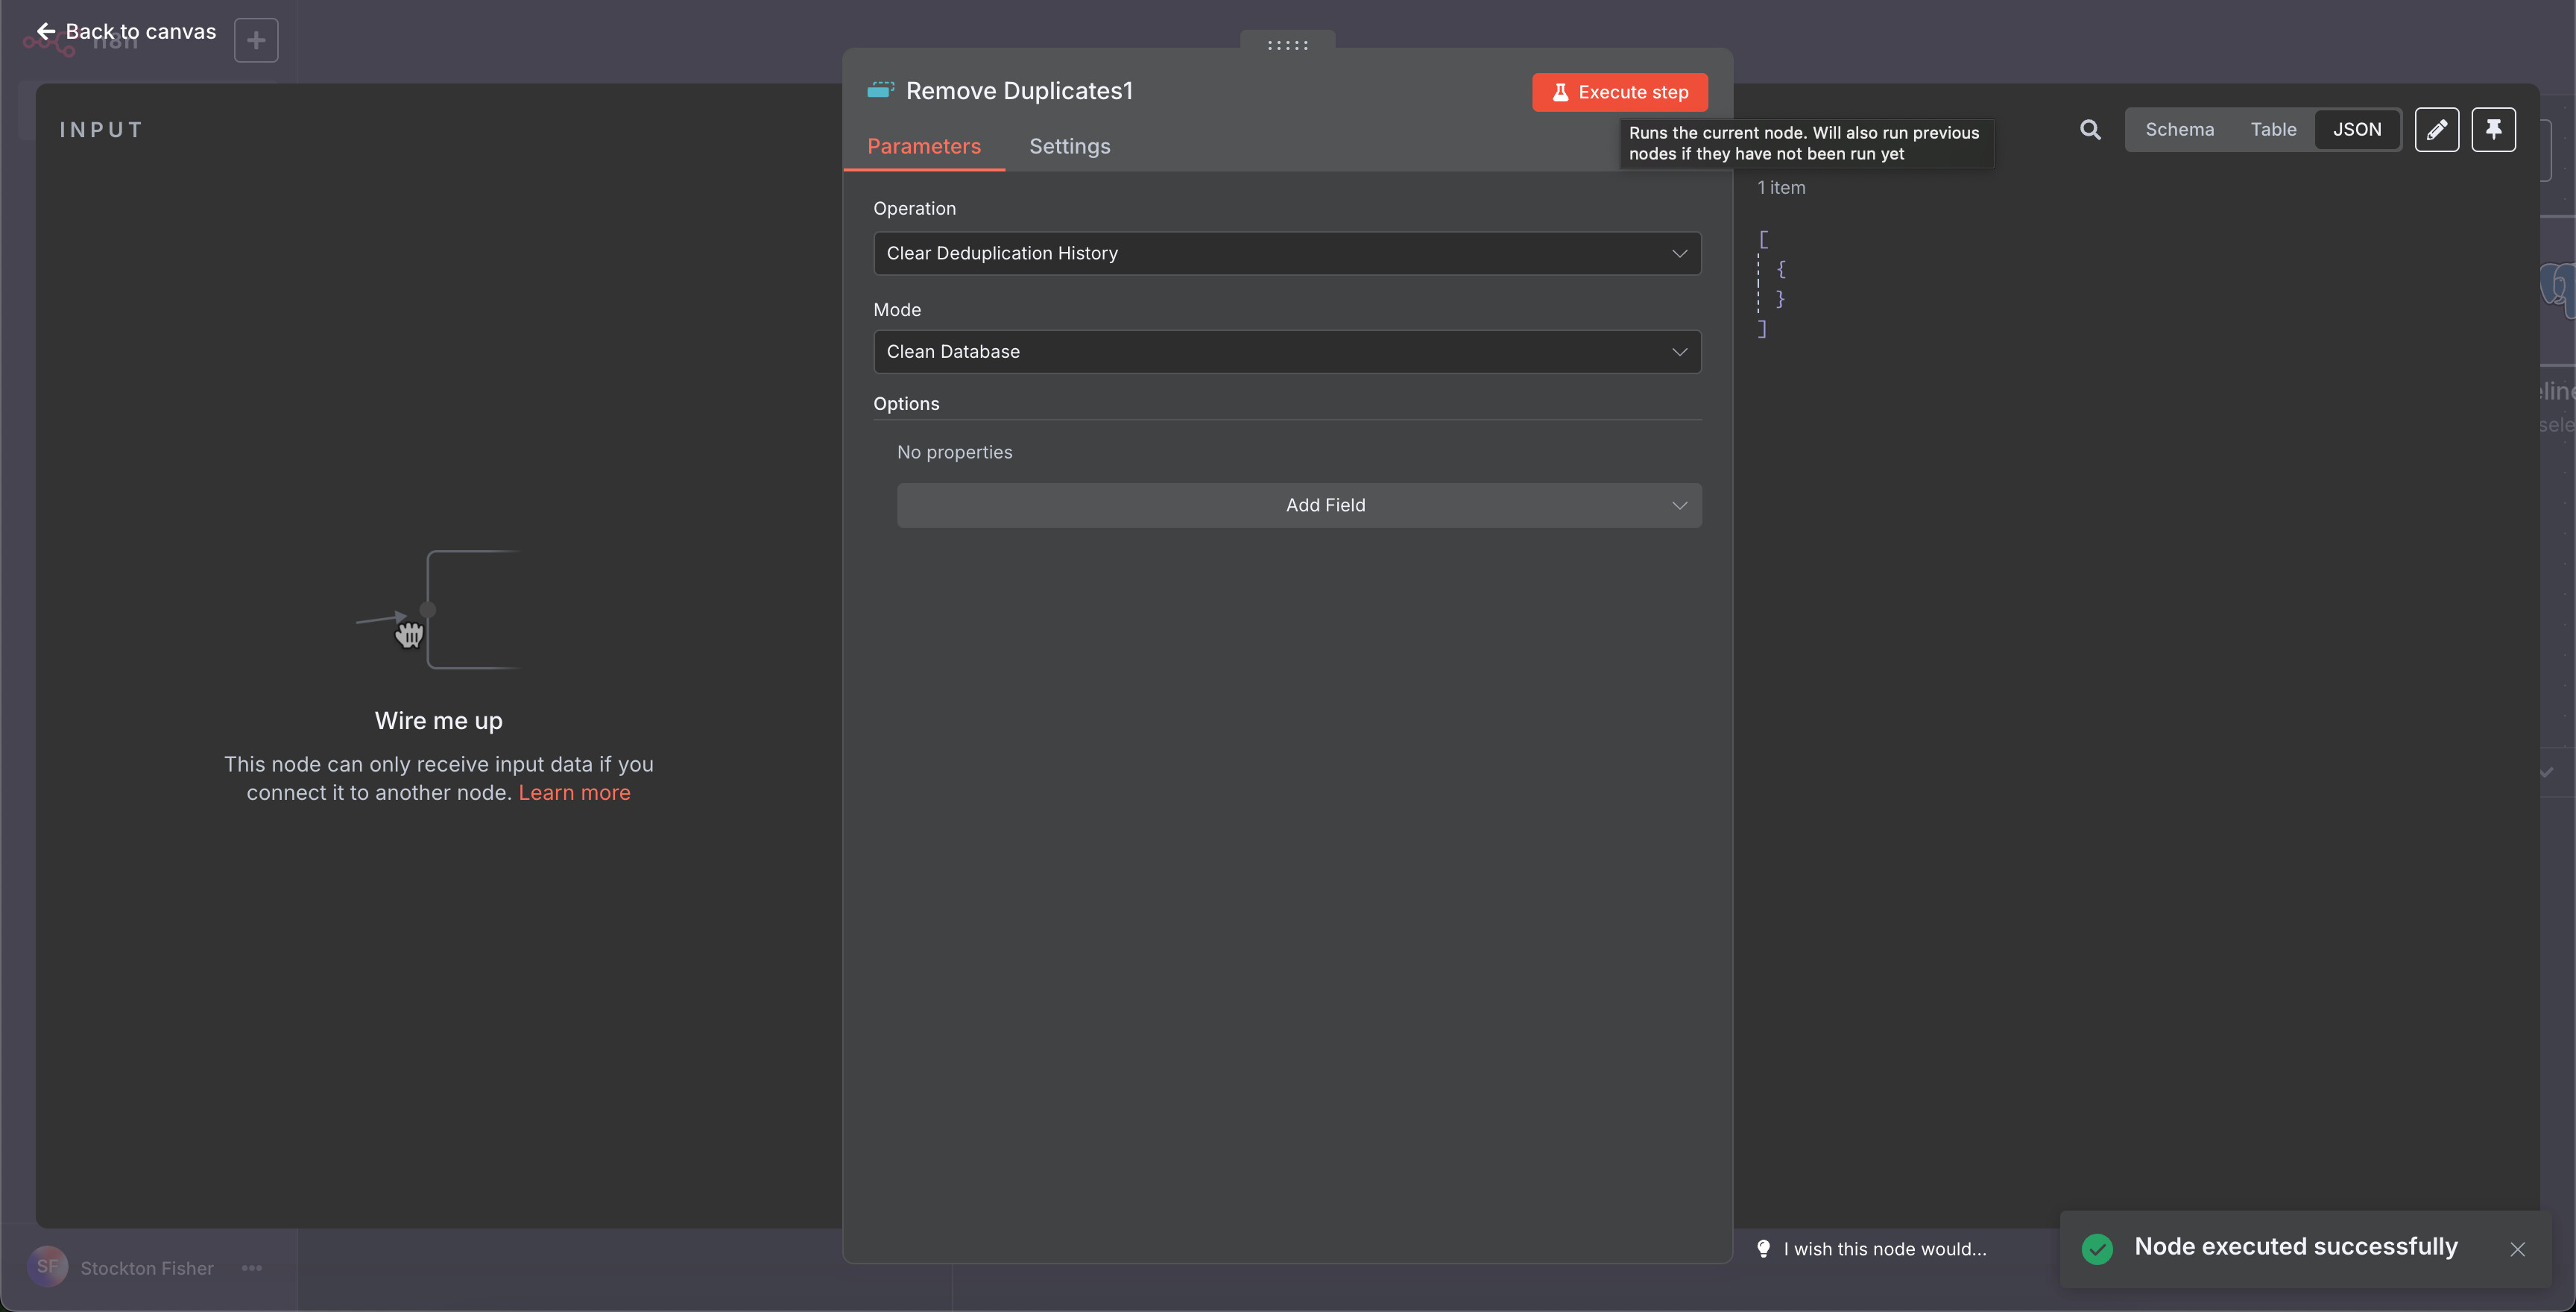Click the 1 item output count
Screen dimensions: 2576x1312
tap(1781, 188)
